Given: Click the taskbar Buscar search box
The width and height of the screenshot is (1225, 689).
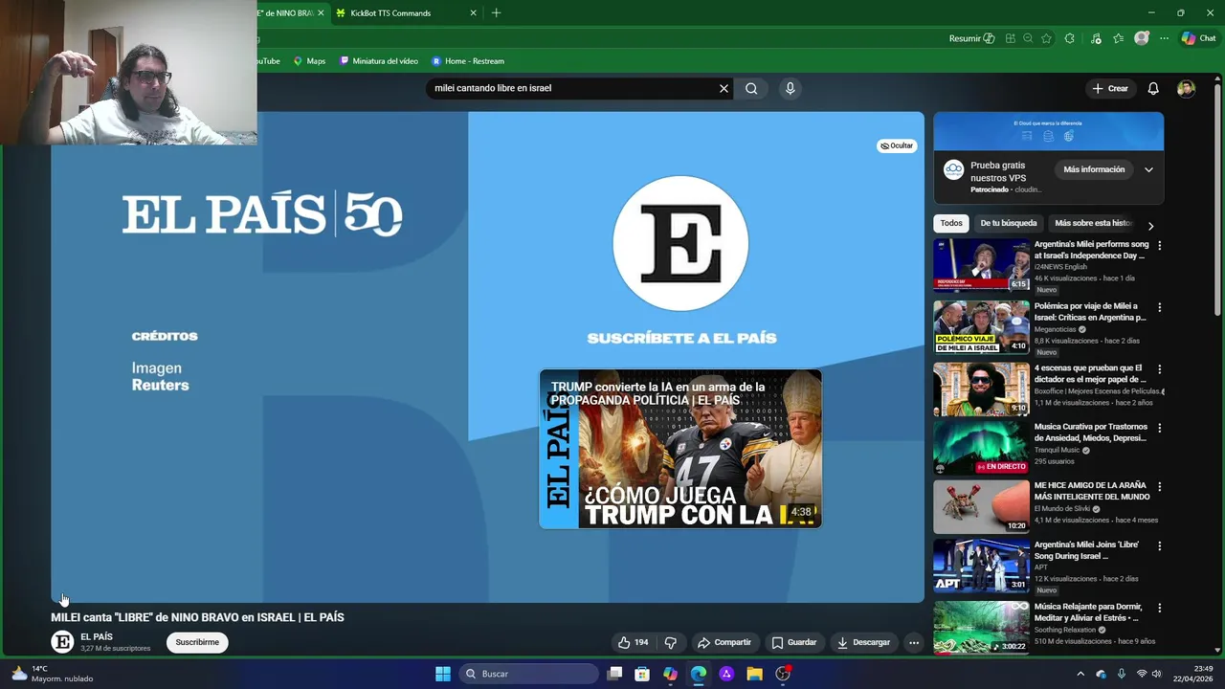Looking at the screenshot, I should 528,674.
